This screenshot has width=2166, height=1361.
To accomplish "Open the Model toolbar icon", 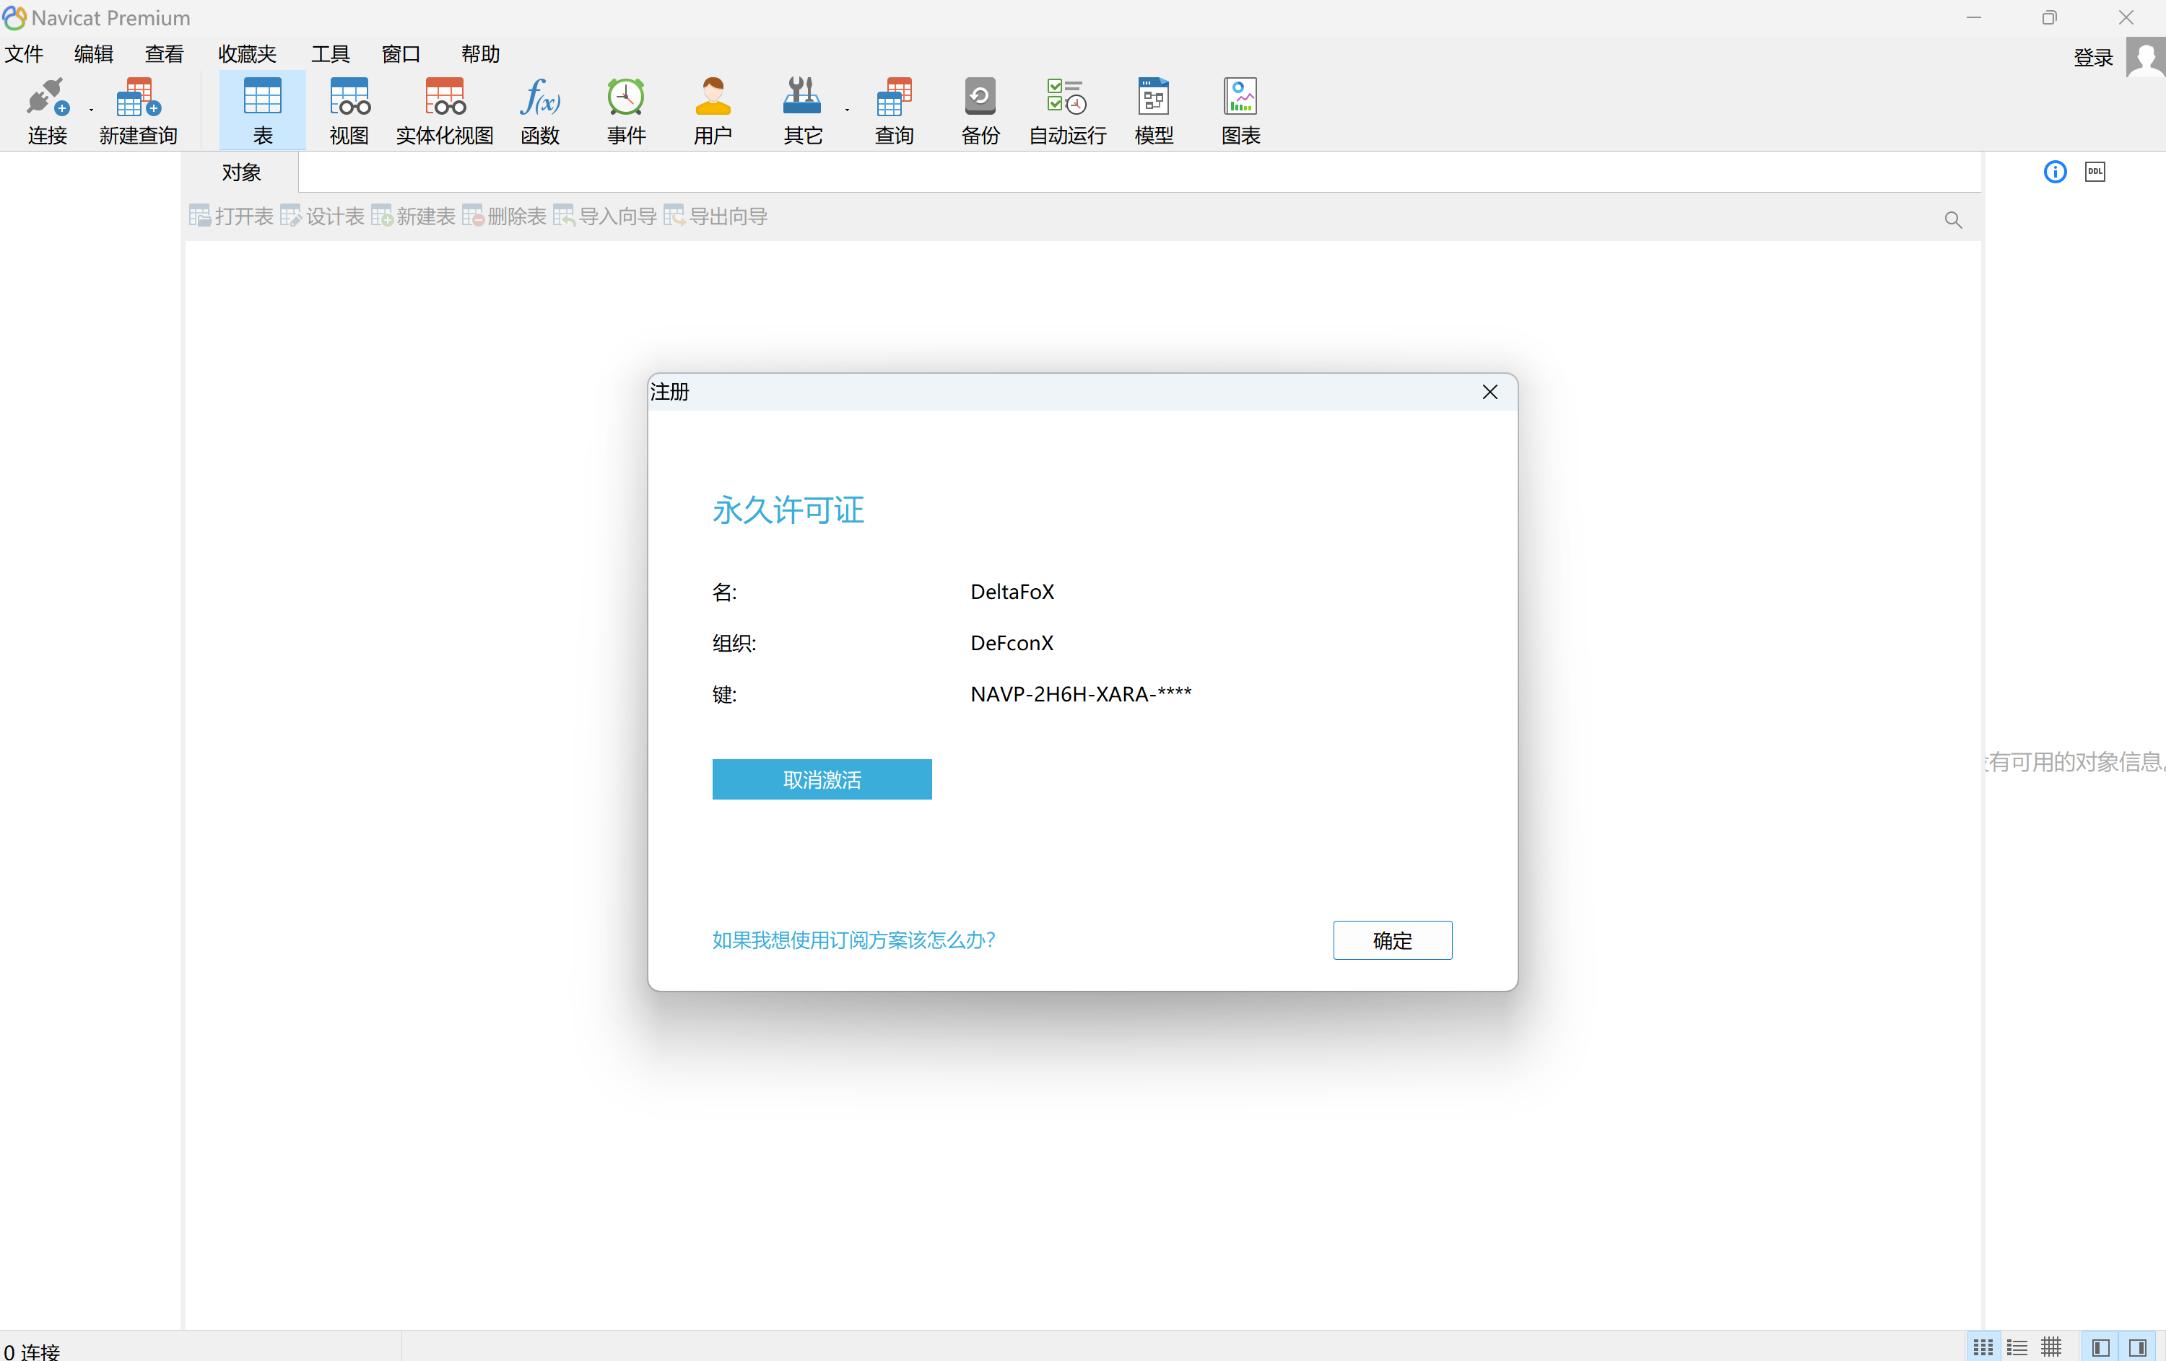I will point(1153,97).
